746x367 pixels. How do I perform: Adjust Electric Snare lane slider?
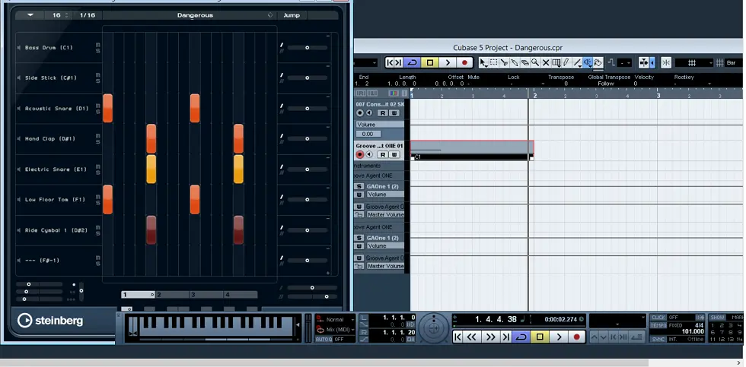(x=308, y=169)
